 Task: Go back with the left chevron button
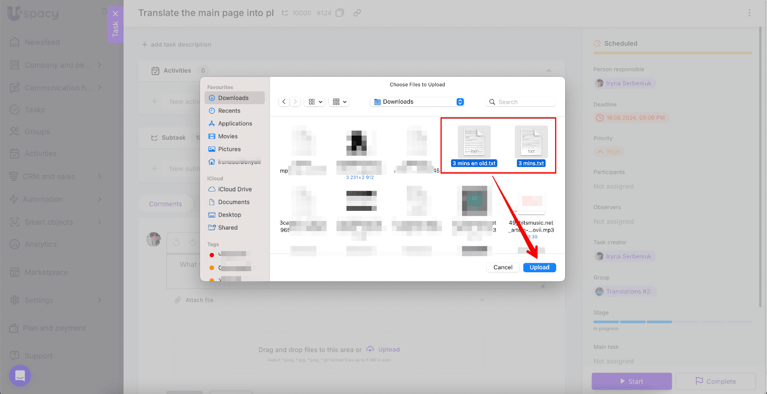coord(284,102)
